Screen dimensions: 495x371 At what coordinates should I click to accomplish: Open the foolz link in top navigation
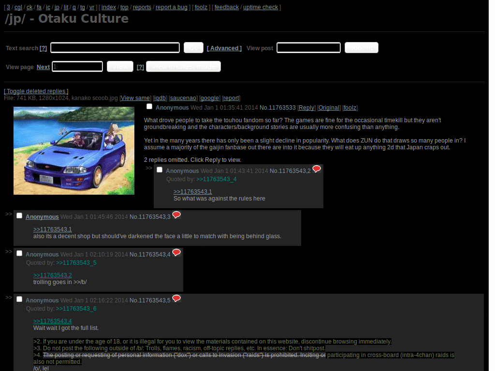click(x=201, y=7)
